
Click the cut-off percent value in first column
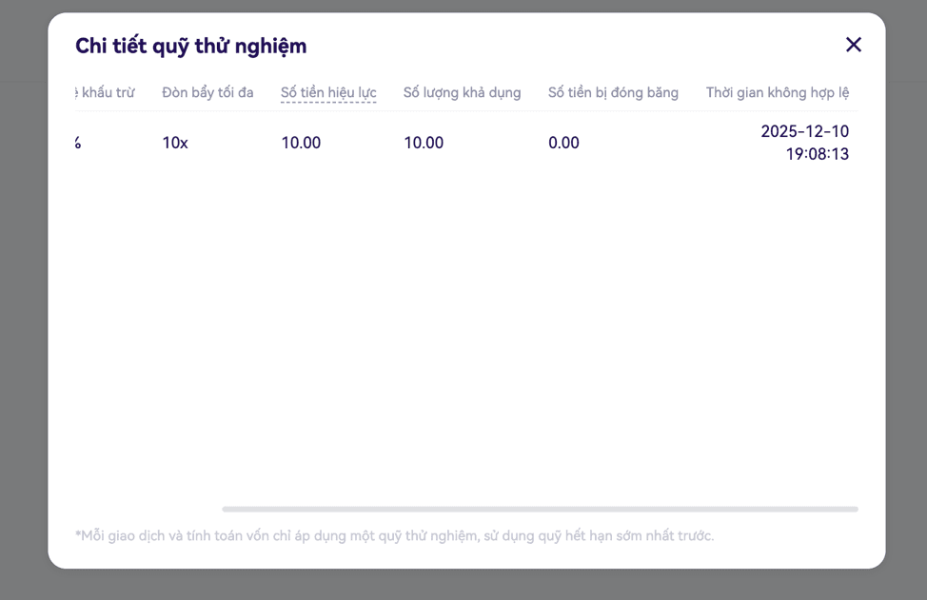click(78, 144)
